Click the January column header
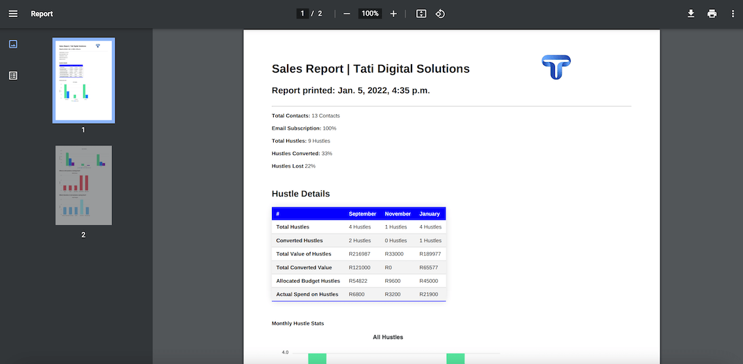Screen dimensions: 743x364 pyautogui.click(x=429, y=214)
